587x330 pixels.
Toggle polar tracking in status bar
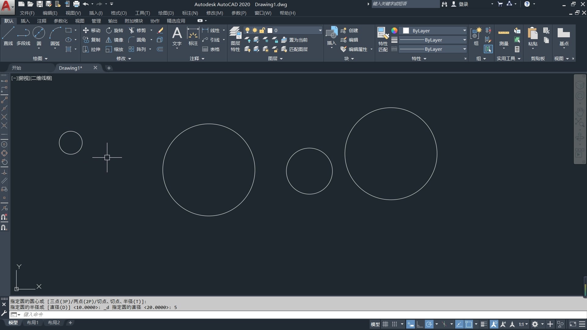tap(429, 324)
